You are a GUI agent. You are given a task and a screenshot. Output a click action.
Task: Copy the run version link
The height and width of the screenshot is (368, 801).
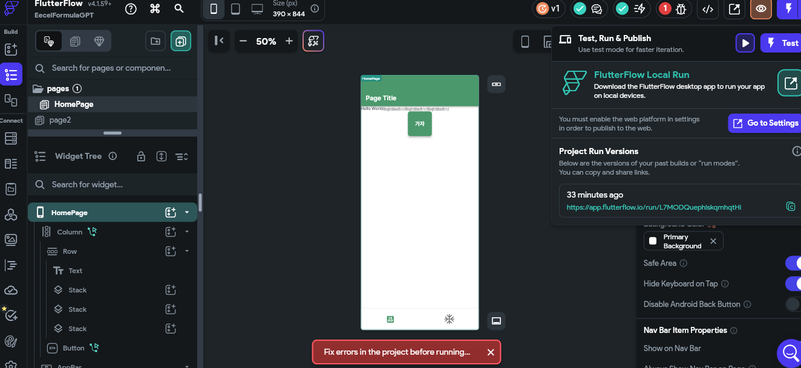(790, 207)
